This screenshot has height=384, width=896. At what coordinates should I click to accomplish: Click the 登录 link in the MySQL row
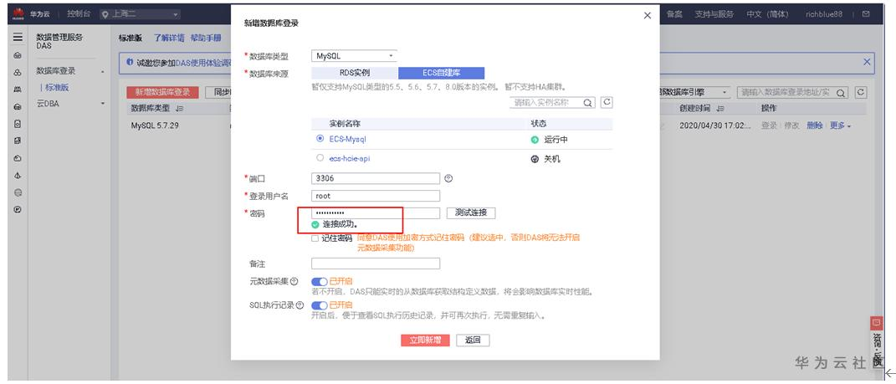tap(769, 125)
